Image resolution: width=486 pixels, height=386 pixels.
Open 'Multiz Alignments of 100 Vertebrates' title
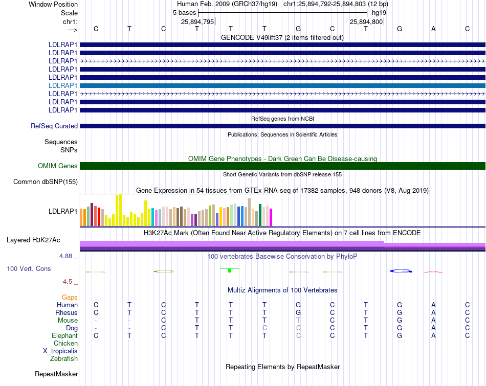(x=282, y=290)
